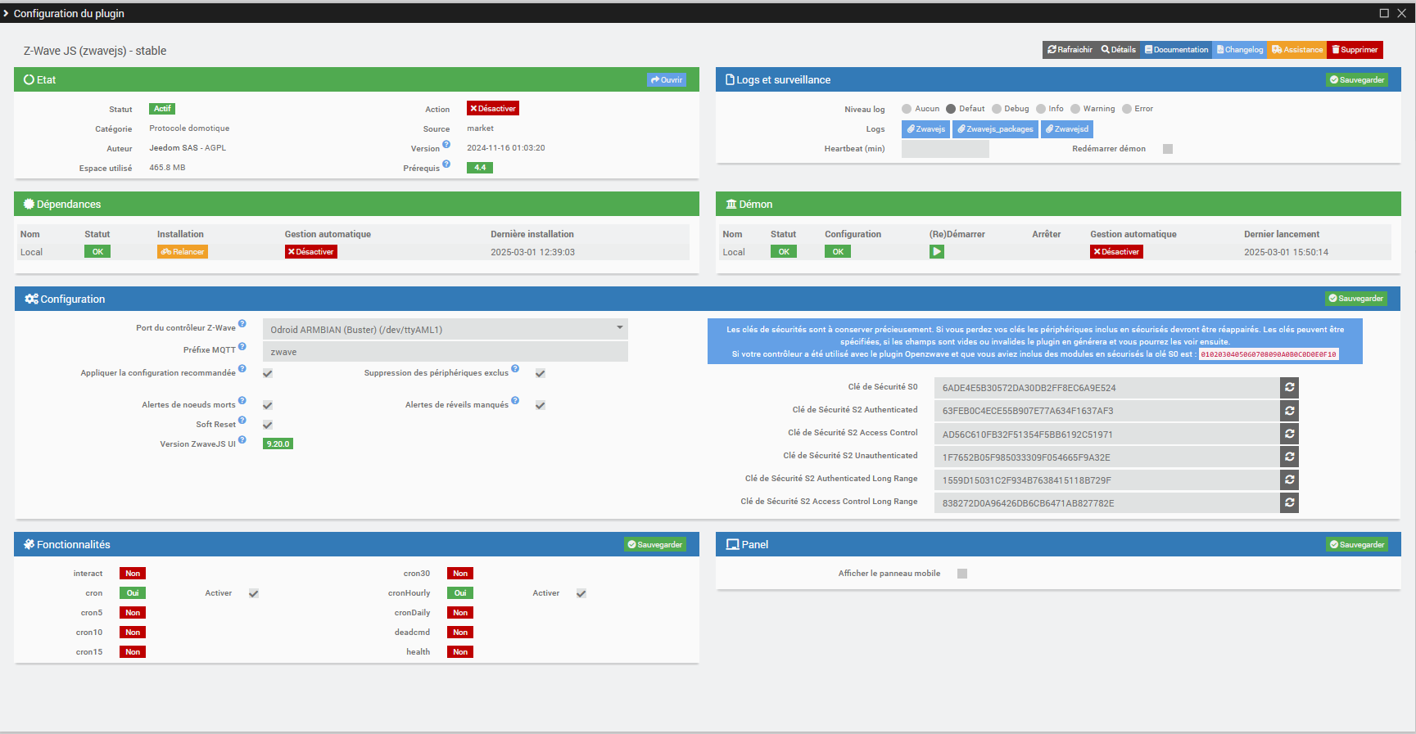Open the Zwavejs log
Screen dimensions: 1416x734
(926, 129)
